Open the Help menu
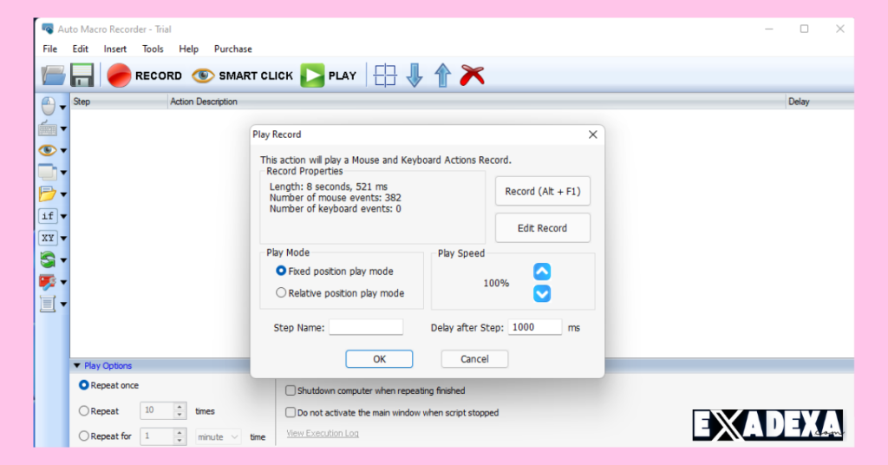This screenshot has width=888, height=465. tap(188, 49)
